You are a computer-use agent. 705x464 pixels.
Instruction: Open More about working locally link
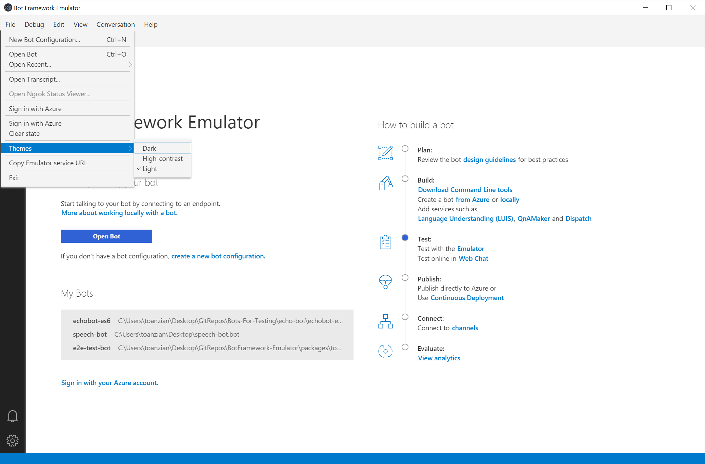pyautogui.click(x=119, y=213)
